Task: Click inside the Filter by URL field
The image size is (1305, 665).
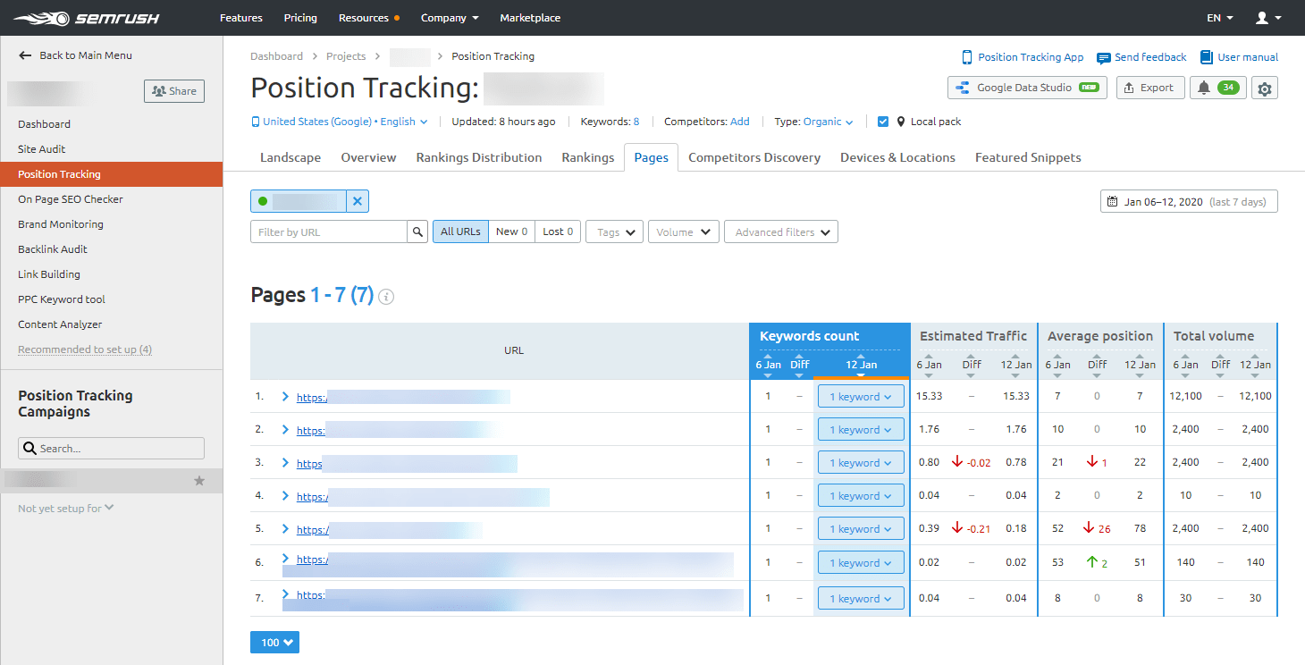Action: point(331,231)
